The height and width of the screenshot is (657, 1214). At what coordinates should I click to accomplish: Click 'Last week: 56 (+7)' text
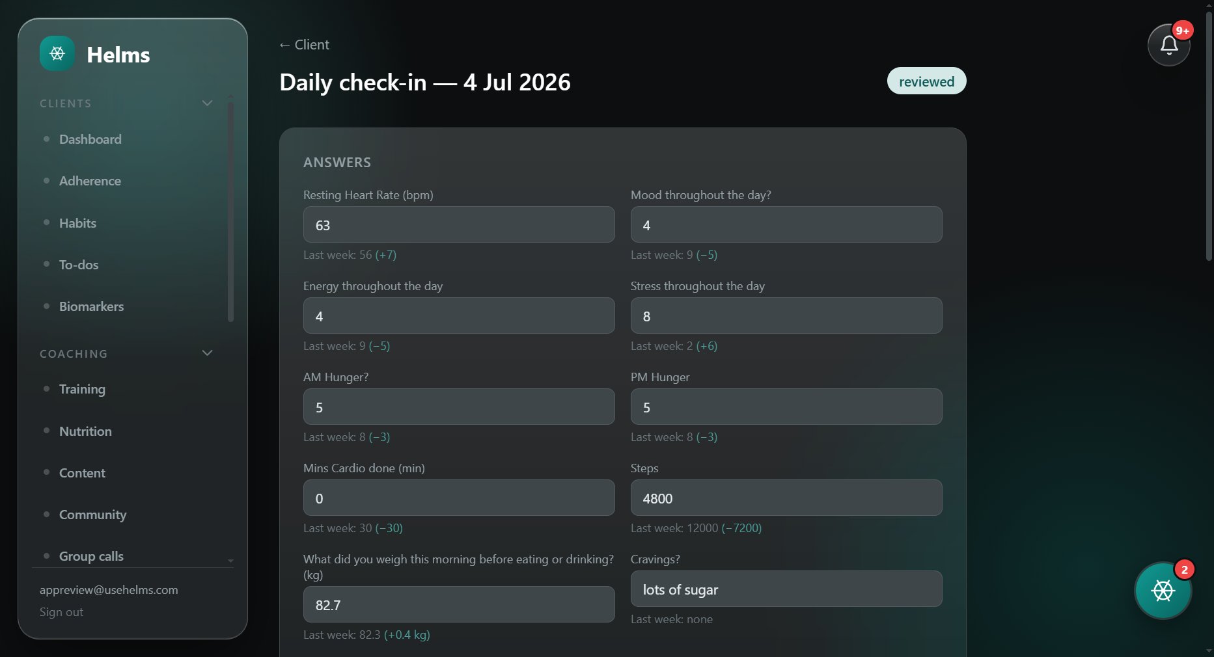(350, 255)
